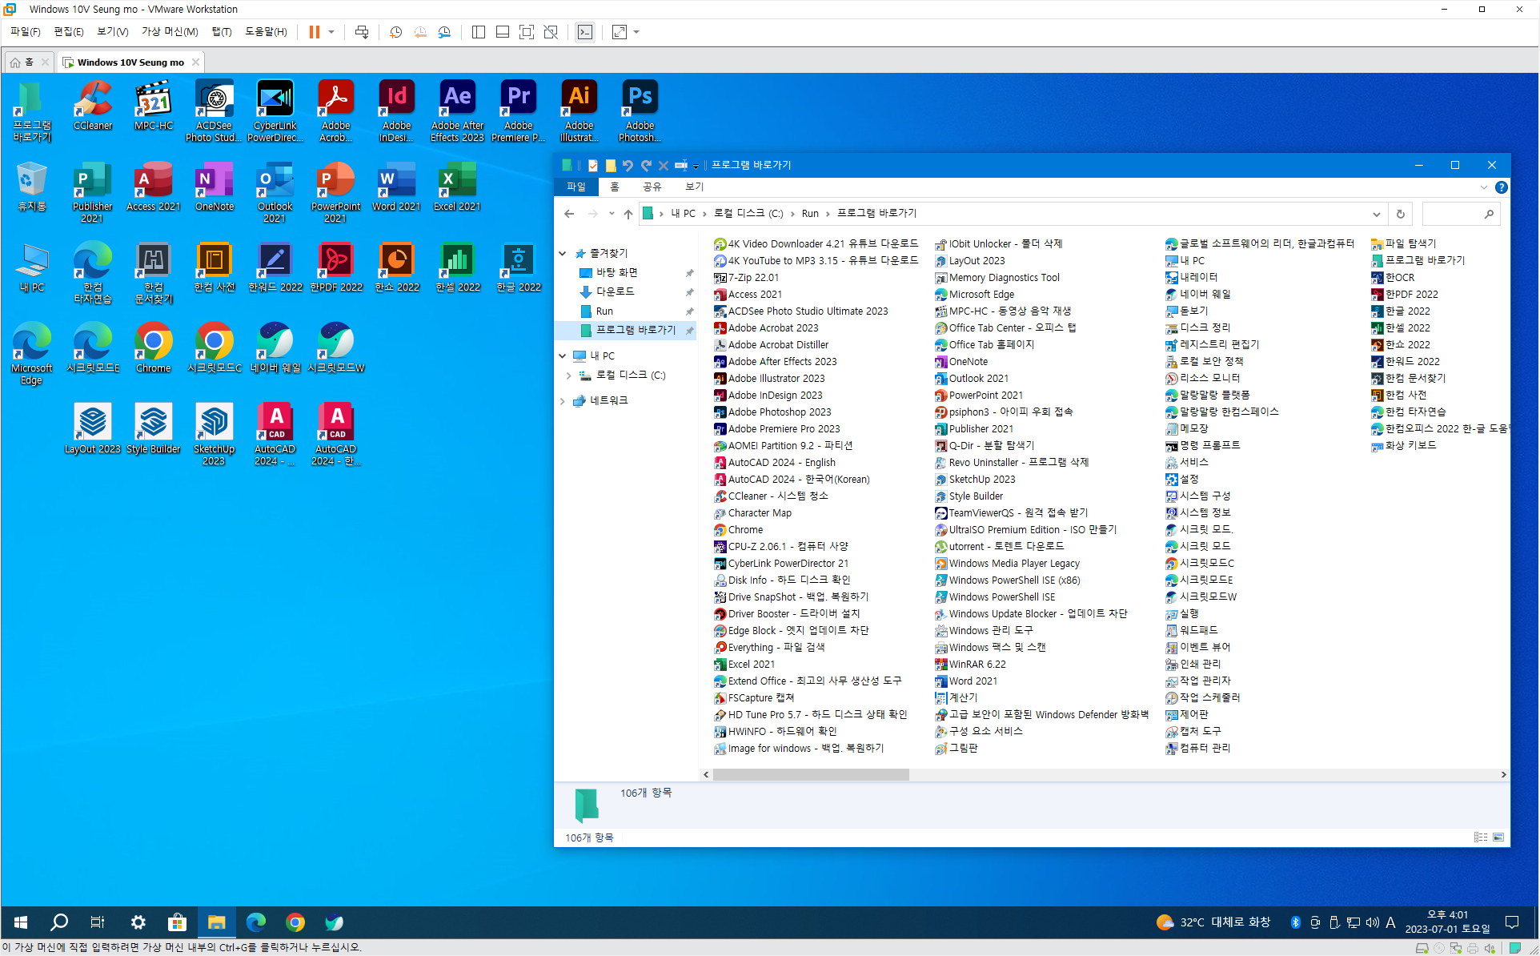Viewport: 1540px width, 956px height.
Task: Toggle the VMware library sidebar view
Action: pyautogui.click(x=478, y=32)
